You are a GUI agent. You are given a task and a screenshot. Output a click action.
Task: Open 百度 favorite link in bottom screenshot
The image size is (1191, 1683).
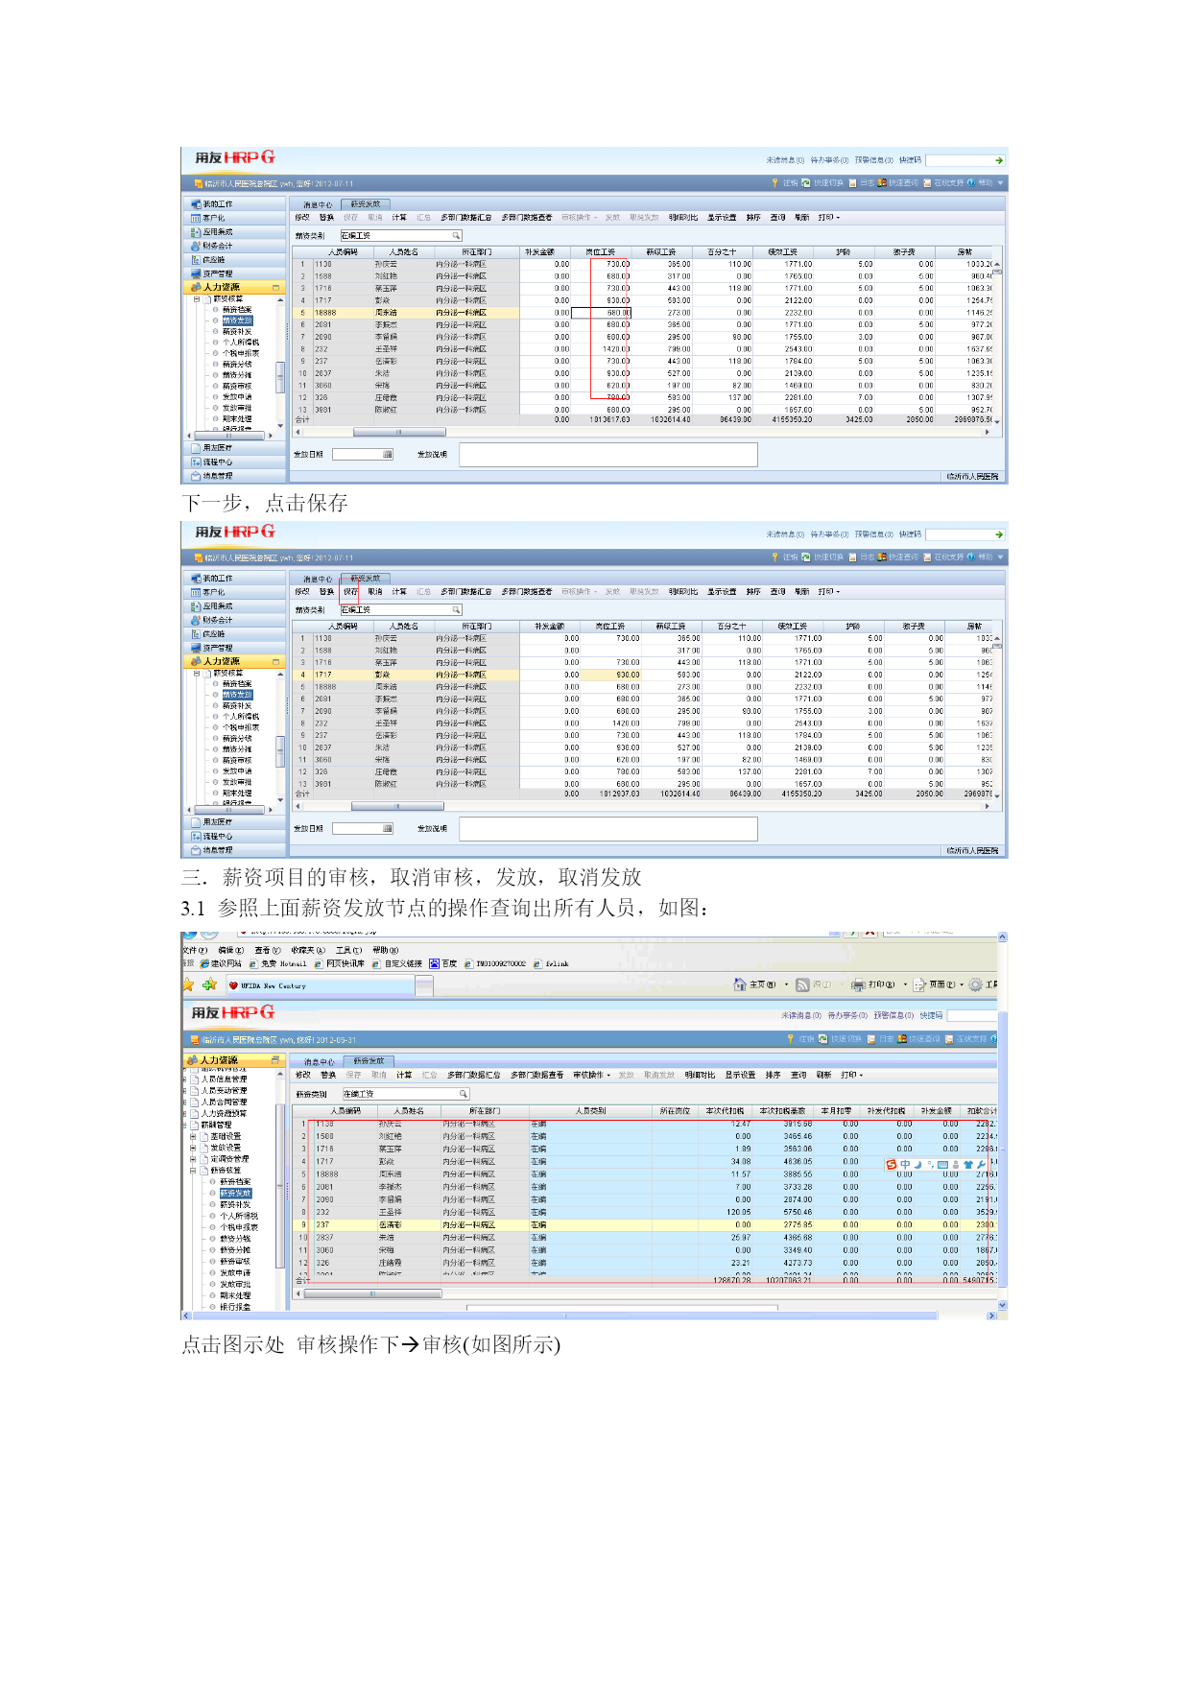(x=443, y=963)
